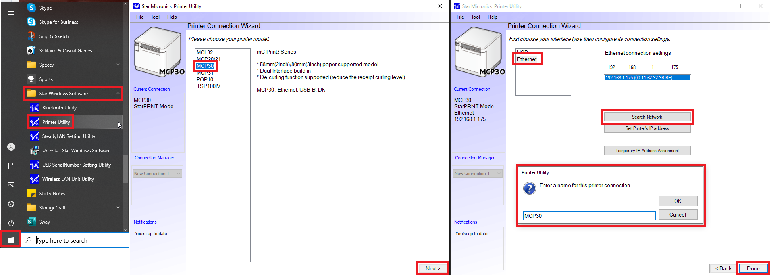Click Temporary IP Address Assignment button

click(647, 151)
